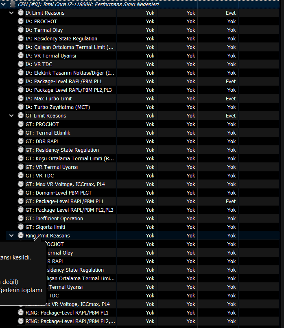Viewport: 284px width, 328px height.
Task: Click sensor icon beside IA: VR Termal Uyarısı
Action: [x=21, y=55]
